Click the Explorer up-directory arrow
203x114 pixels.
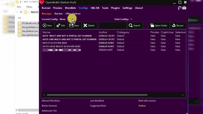pos(21,12)
